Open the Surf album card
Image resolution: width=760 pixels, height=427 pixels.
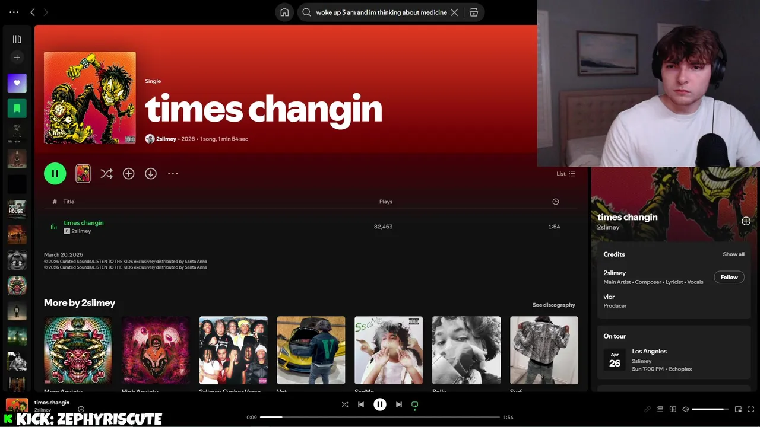coord(544,353)
